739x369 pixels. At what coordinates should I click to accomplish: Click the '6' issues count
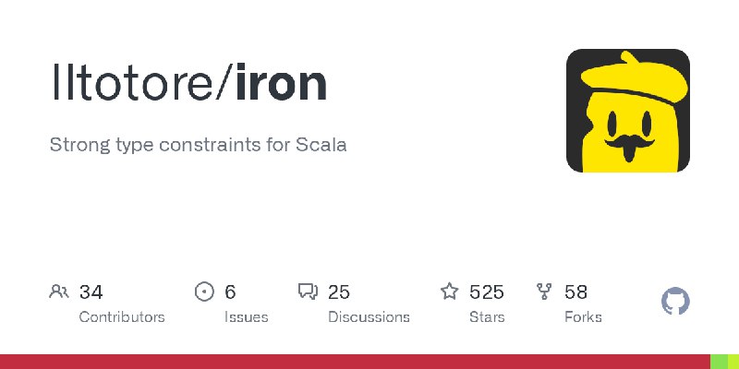click(230, 292)
